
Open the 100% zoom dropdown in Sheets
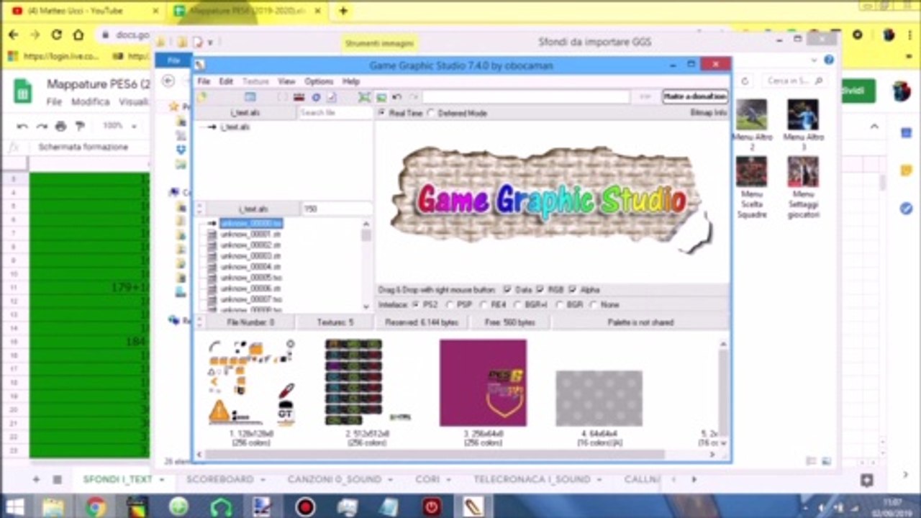tap(121, 126)
